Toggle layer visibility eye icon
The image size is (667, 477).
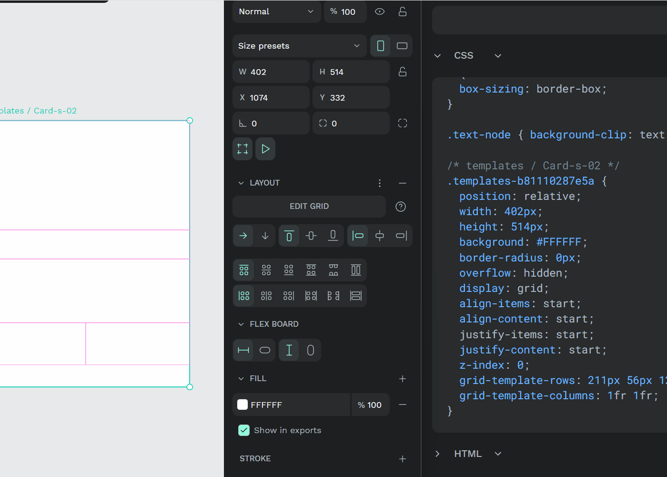tap(379, 11)
